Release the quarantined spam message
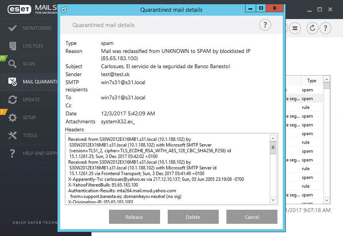343x236 pixels. point(134,217)
